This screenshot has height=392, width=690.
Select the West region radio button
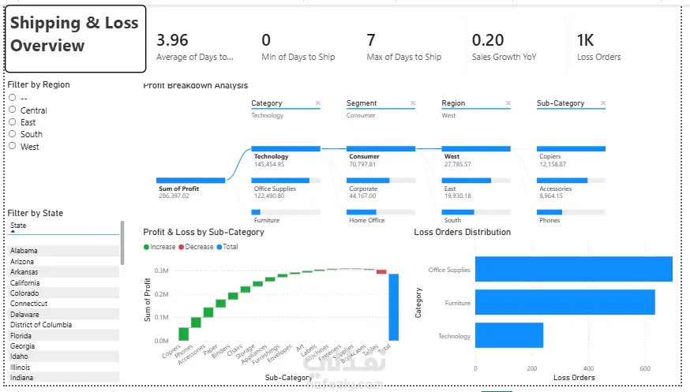tap(13, 146)
